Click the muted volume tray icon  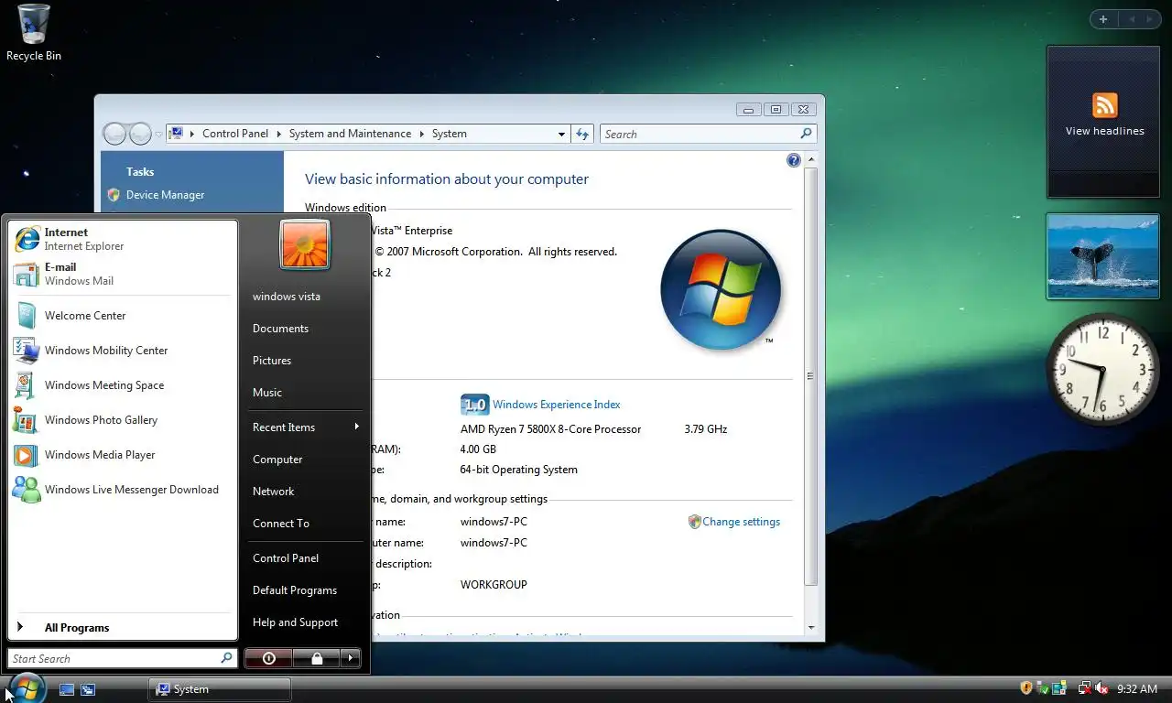pos(1101,688)
